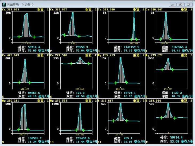Click concentration value 10.76

[x=128, y=96]
